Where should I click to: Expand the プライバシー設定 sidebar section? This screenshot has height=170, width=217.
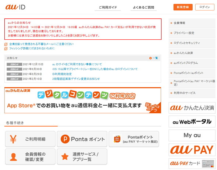tap(192, 33)
